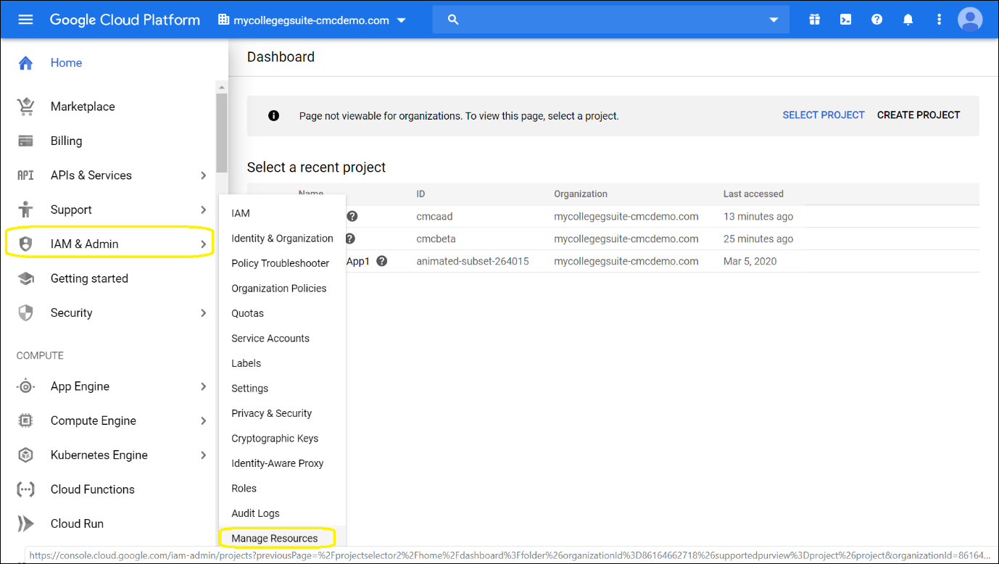Open the hamburger navigation menu
This screenshot has width=999, height=564.
25,20
